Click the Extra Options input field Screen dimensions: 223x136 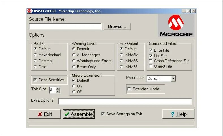click(x=125, y=101)
